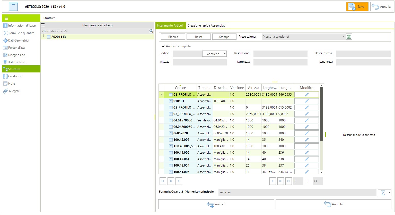Click the Codice filter input field
The width and height of the screenshot is (395, 215).
[x=187, y=54]
